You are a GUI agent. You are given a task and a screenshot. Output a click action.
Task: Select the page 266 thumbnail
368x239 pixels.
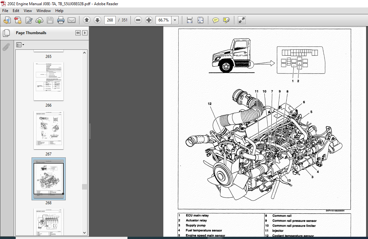48,81
